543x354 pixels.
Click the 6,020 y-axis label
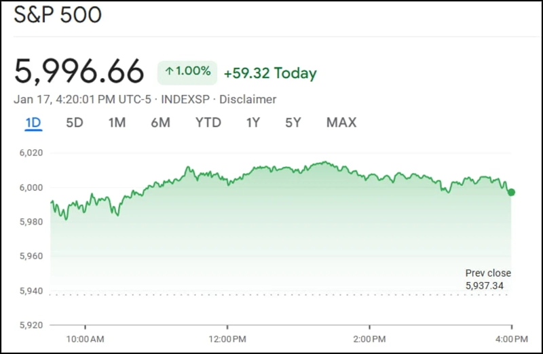pos(31,153)
